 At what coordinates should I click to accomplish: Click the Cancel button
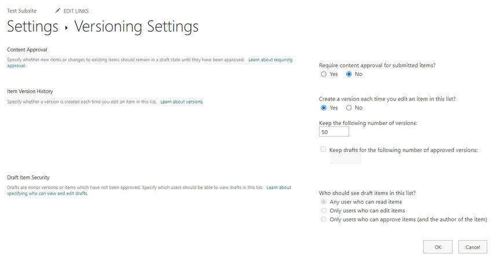click(x=472, y=246)
